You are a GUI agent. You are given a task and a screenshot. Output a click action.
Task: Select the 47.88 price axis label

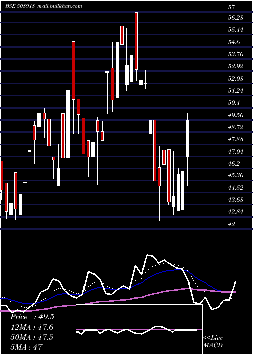pyautogui.click(x=236, y=139)
